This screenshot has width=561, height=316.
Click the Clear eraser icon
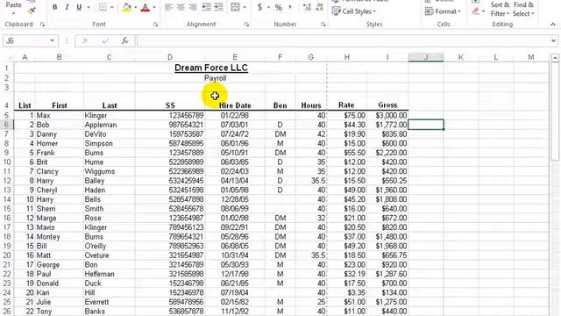pyautogui.click(x=475, y=11)
